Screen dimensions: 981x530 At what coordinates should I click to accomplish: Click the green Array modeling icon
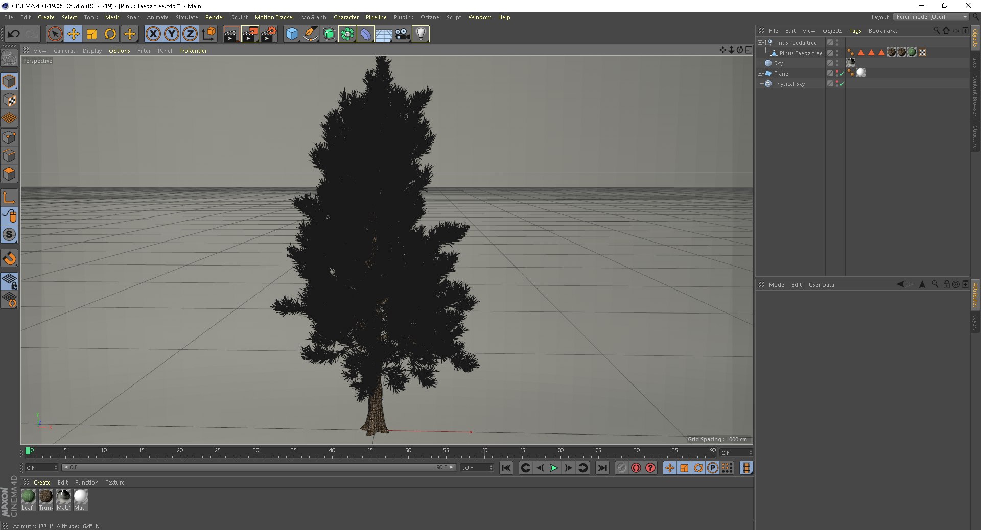(x=347, y=34)
